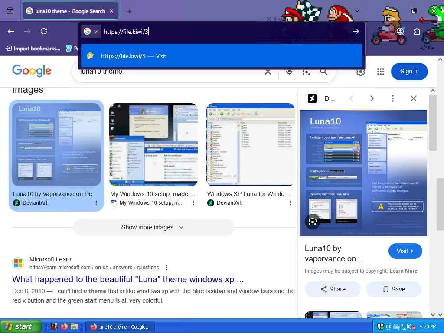
Task: Show next image in preview panel
Action: [x=372, y=98]
